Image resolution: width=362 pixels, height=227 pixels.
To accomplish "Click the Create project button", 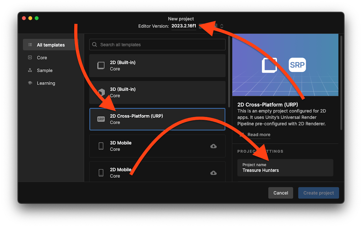I will tap(318, 193).
